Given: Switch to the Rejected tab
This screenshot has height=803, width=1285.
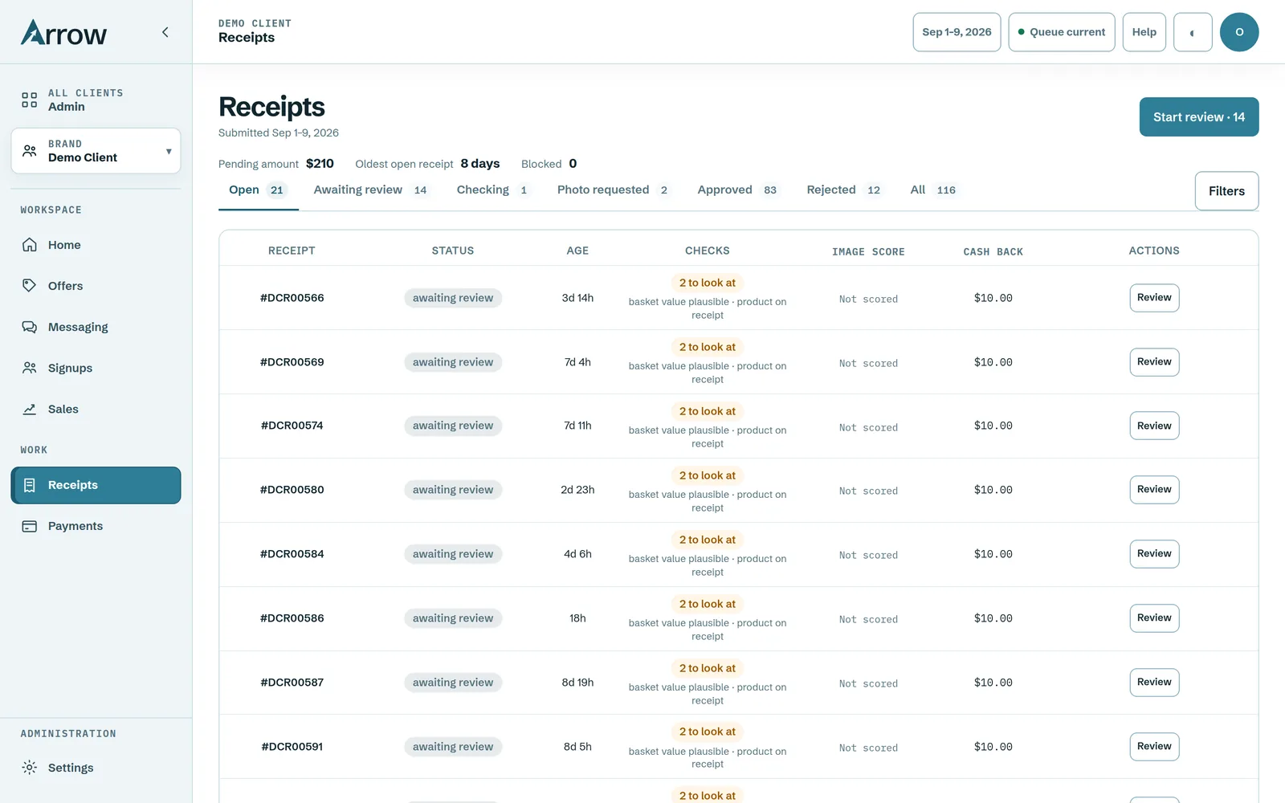Looking at the screenshot, I should click(x=844, y=190).
